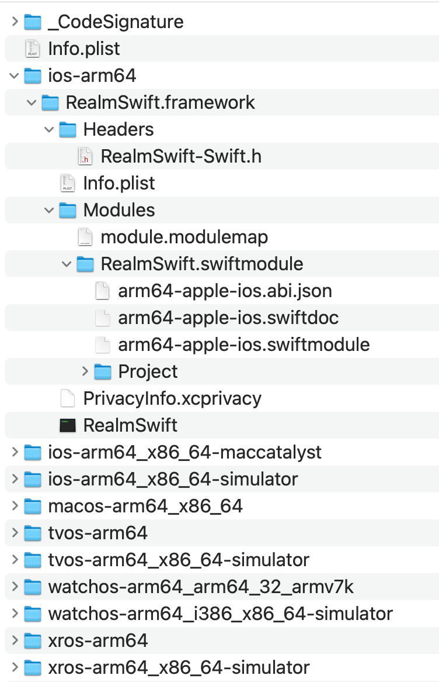Click the xros-arm64 folder icon
The height and width of the screenshot is (682, 439).
[33, 641]
